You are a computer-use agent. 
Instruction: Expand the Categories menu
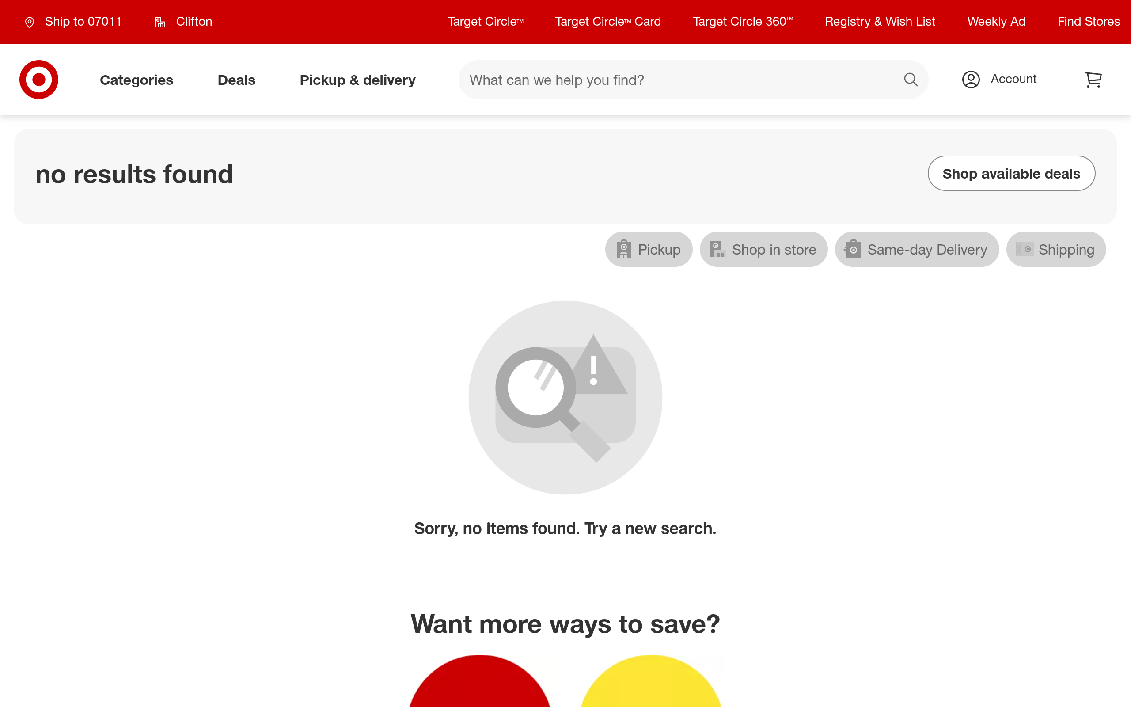click(137, 80)
